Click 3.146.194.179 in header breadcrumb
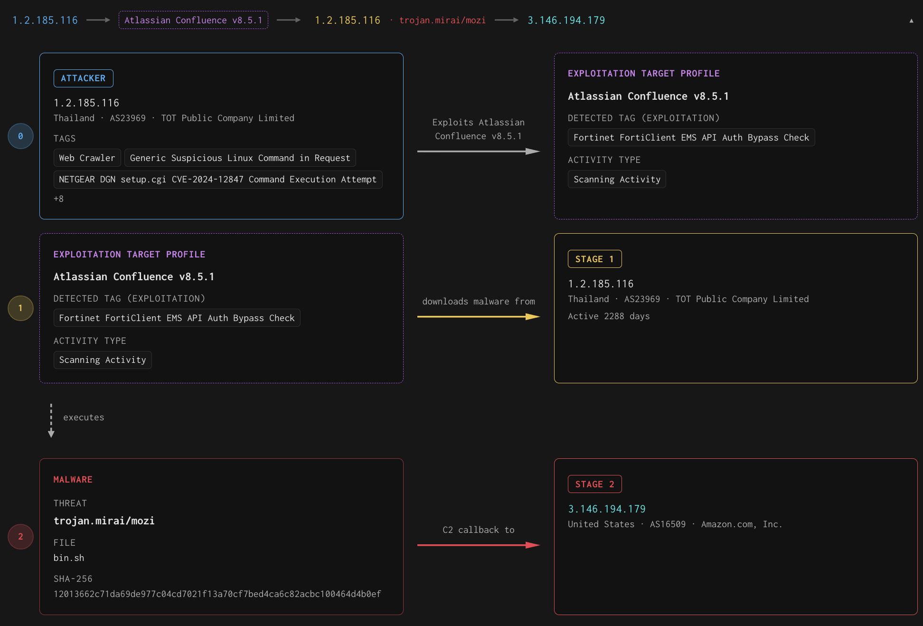This screenshot has height=626, width=923. click(x=566, y=20)
